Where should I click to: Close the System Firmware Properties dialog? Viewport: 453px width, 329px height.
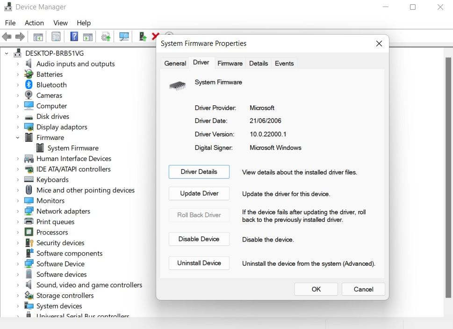379,44
